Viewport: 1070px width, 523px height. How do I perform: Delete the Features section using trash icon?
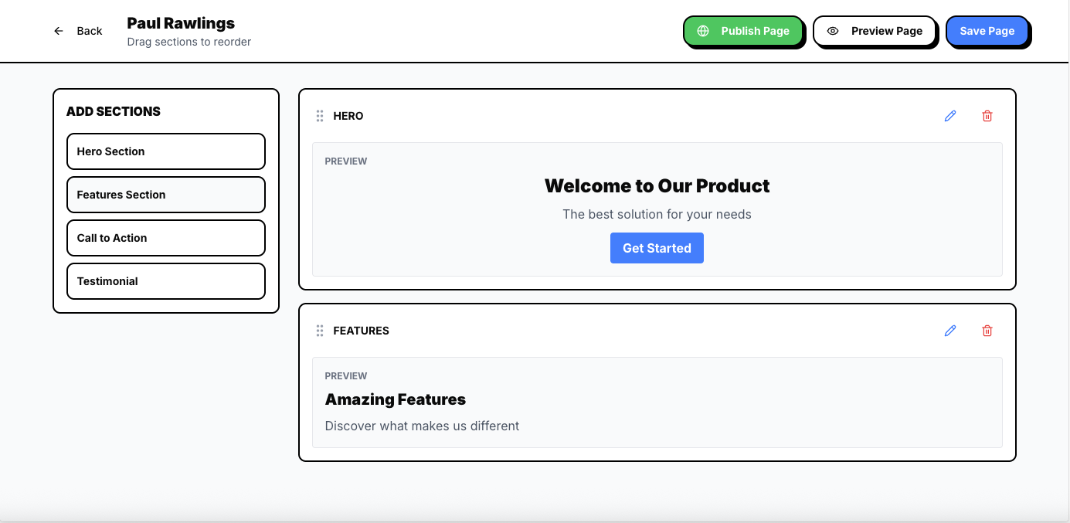click(x=987, y=331)
